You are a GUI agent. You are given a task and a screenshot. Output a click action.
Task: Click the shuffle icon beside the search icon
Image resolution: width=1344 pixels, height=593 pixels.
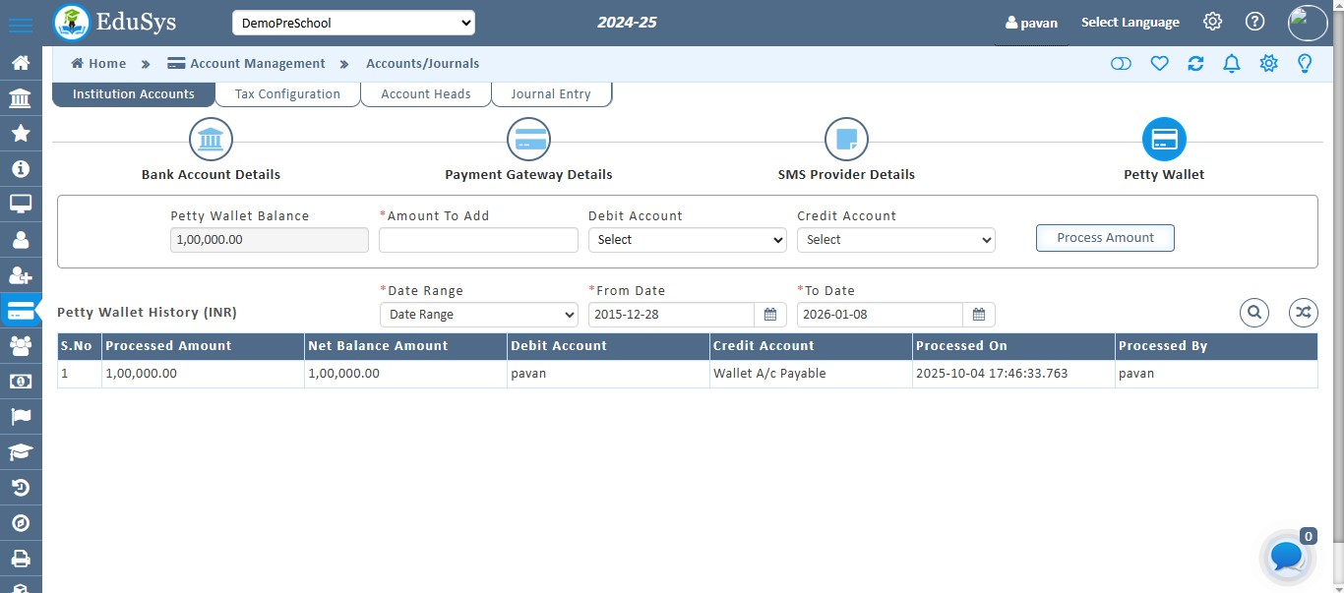pyautogui.click(x=1303, y=312)
